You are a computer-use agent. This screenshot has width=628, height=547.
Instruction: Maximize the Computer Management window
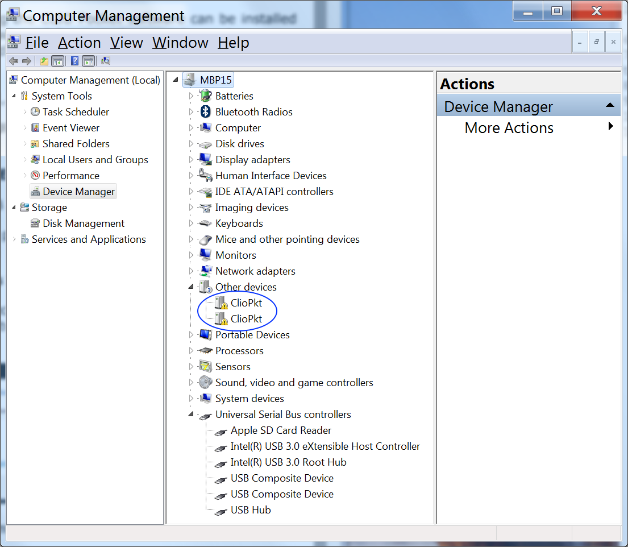coord(557,11)
